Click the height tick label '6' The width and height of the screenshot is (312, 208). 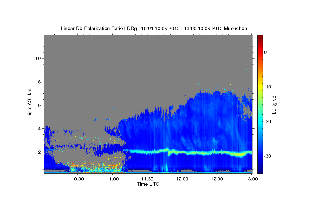[39, 105]
